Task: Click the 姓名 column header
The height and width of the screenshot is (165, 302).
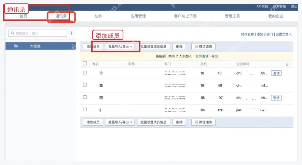Action: (96, 64)
